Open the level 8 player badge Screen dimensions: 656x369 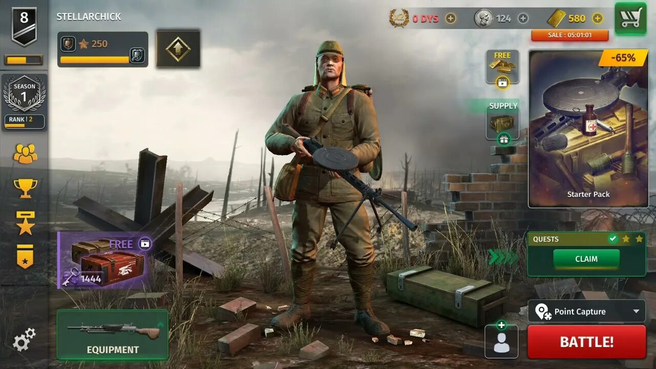tap(24, 27)
